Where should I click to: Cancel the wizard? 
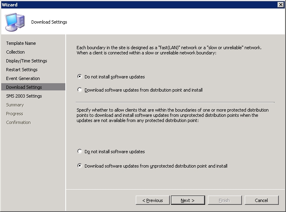point(262,200)
